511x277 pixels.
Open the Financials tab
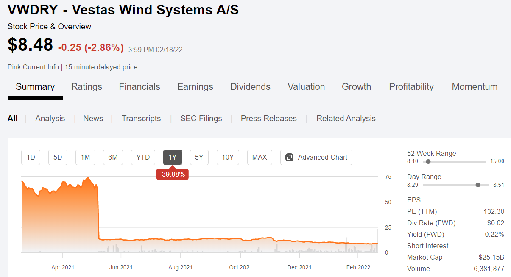(x=140, y=87)
